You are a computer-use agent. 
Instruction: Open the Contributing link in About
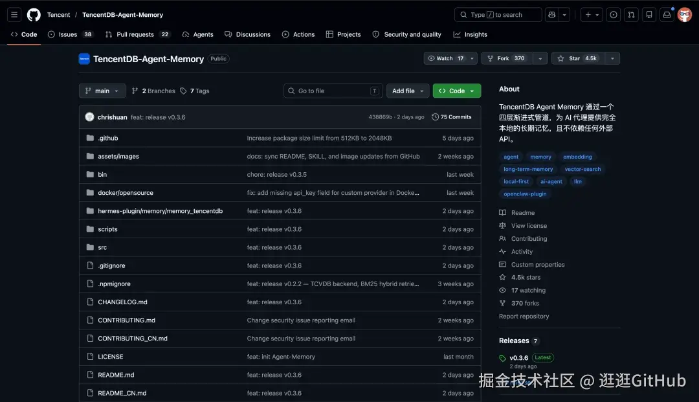pyautogui.click(x=529, y=238)
